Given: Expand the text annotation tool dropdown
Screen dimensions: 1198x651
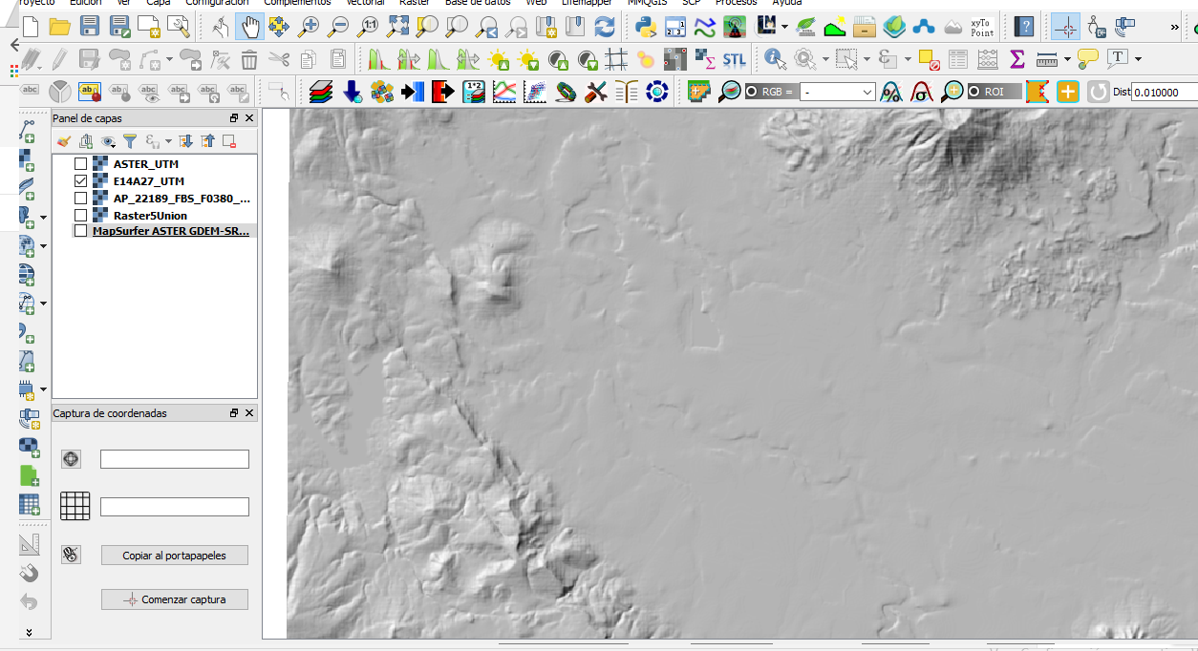Looking at the screenshot, I should (1138, 60).
